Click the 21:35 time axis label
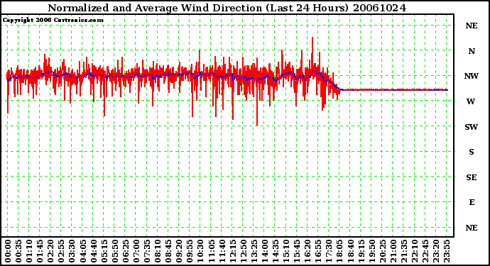490x266 pixels. 404,251
